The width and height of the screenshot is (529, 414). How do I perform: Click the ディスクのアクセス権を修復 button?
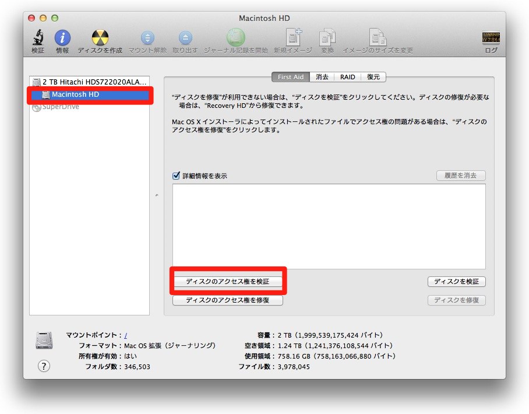[228, 300]
